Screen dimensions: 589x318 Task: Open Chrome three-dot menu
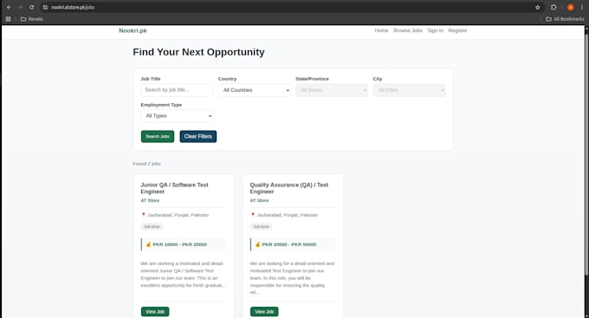coord(582,7)
